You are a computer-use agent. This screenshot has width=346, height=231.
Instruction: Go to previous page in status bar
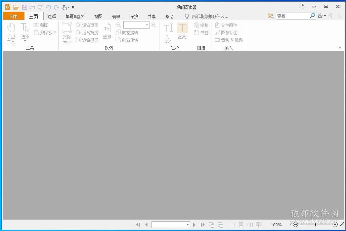146,225
